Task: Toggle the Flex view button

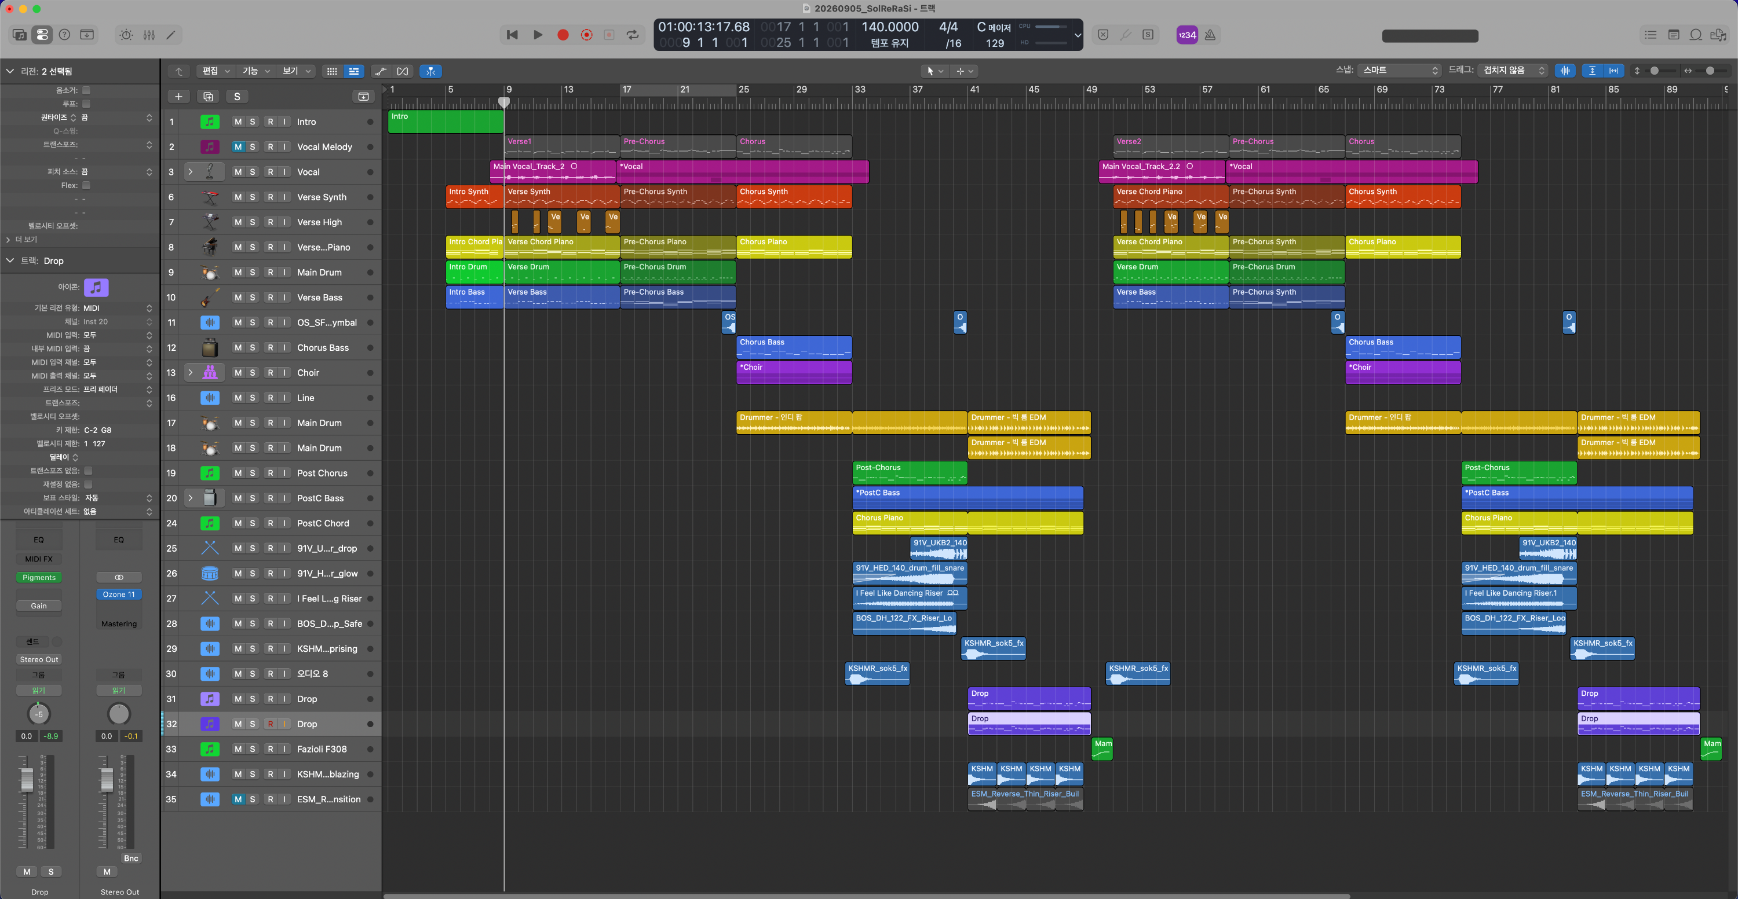Action: coord(403,71)
